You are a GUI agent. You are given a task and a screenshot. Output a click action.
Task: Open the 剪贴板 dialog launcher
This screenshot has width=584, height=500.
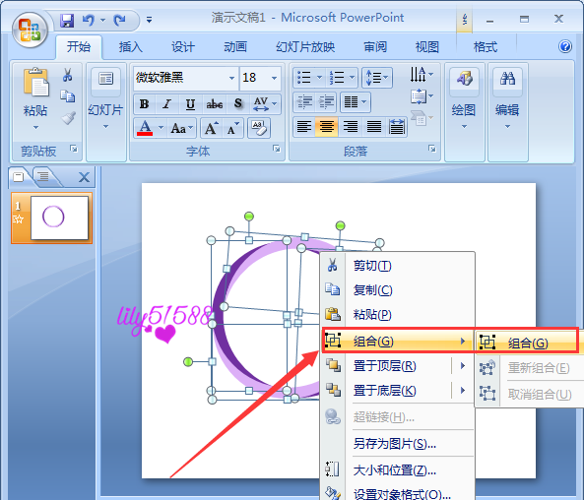click(x=74, y=149)
